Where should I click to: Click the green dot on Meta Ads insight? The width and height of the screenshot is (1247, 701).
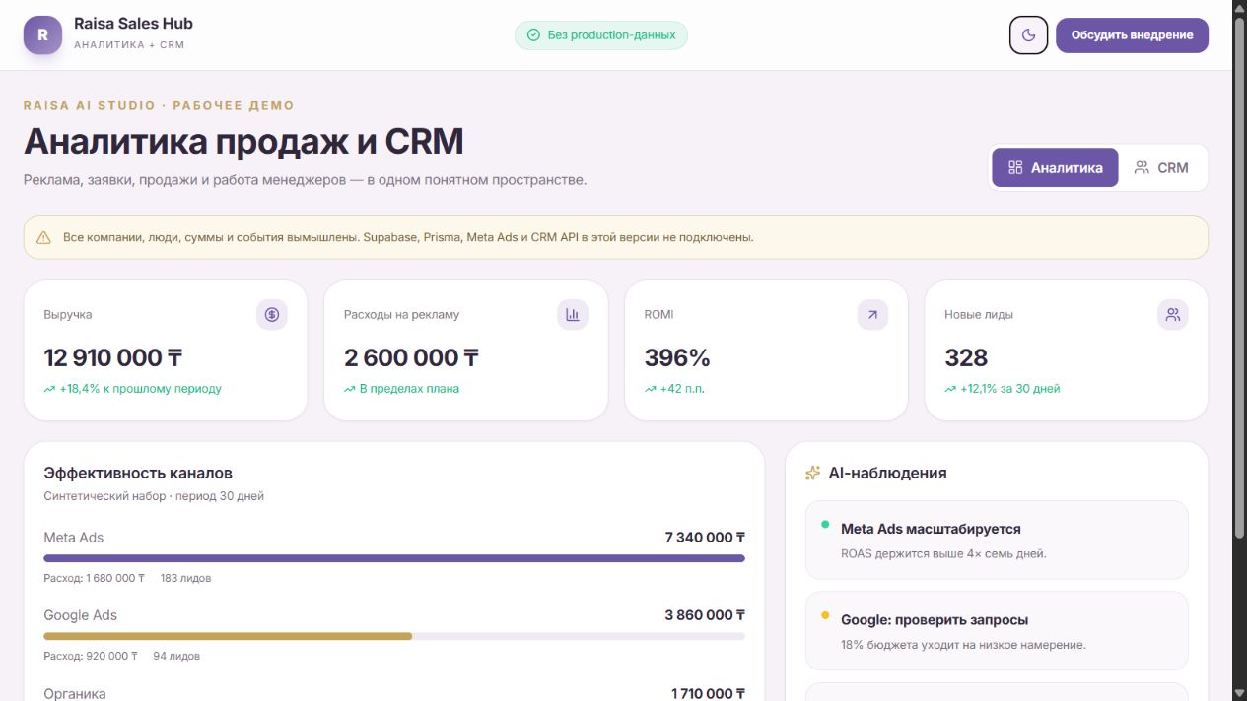(x=825, y=525)
